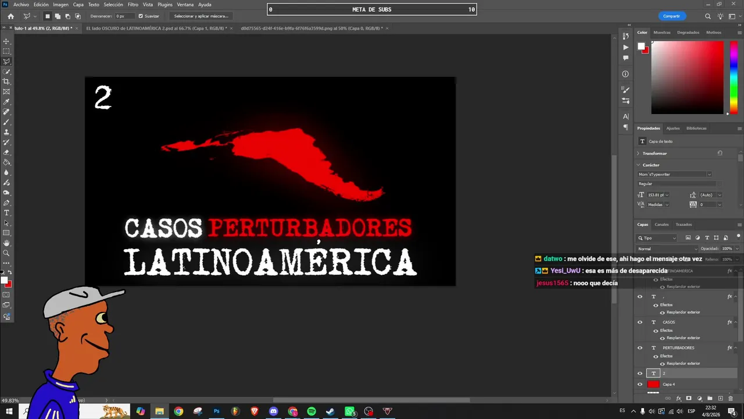Click the Compartir button
The width and height of the screenshot is (744, 419).
click(x=671, y=16)
